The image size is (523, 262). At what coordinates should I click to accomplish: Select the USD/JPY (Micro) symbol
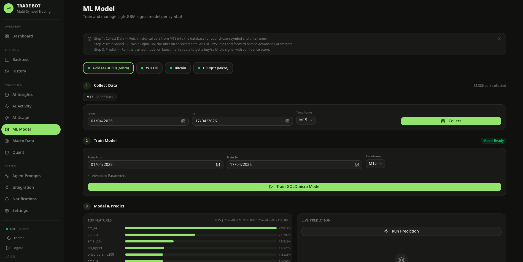point(213,68)
